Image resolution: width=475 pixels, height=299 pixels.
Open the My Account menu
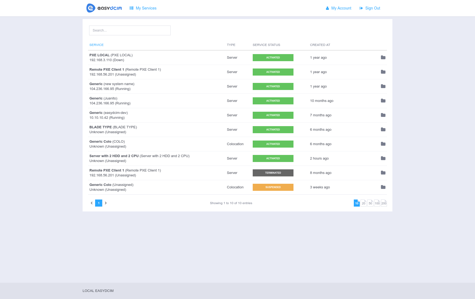(x=341, y=8)
